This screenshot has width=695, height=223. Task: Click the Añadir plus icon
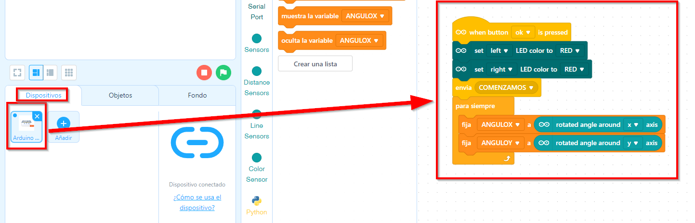tap(64, 124)
